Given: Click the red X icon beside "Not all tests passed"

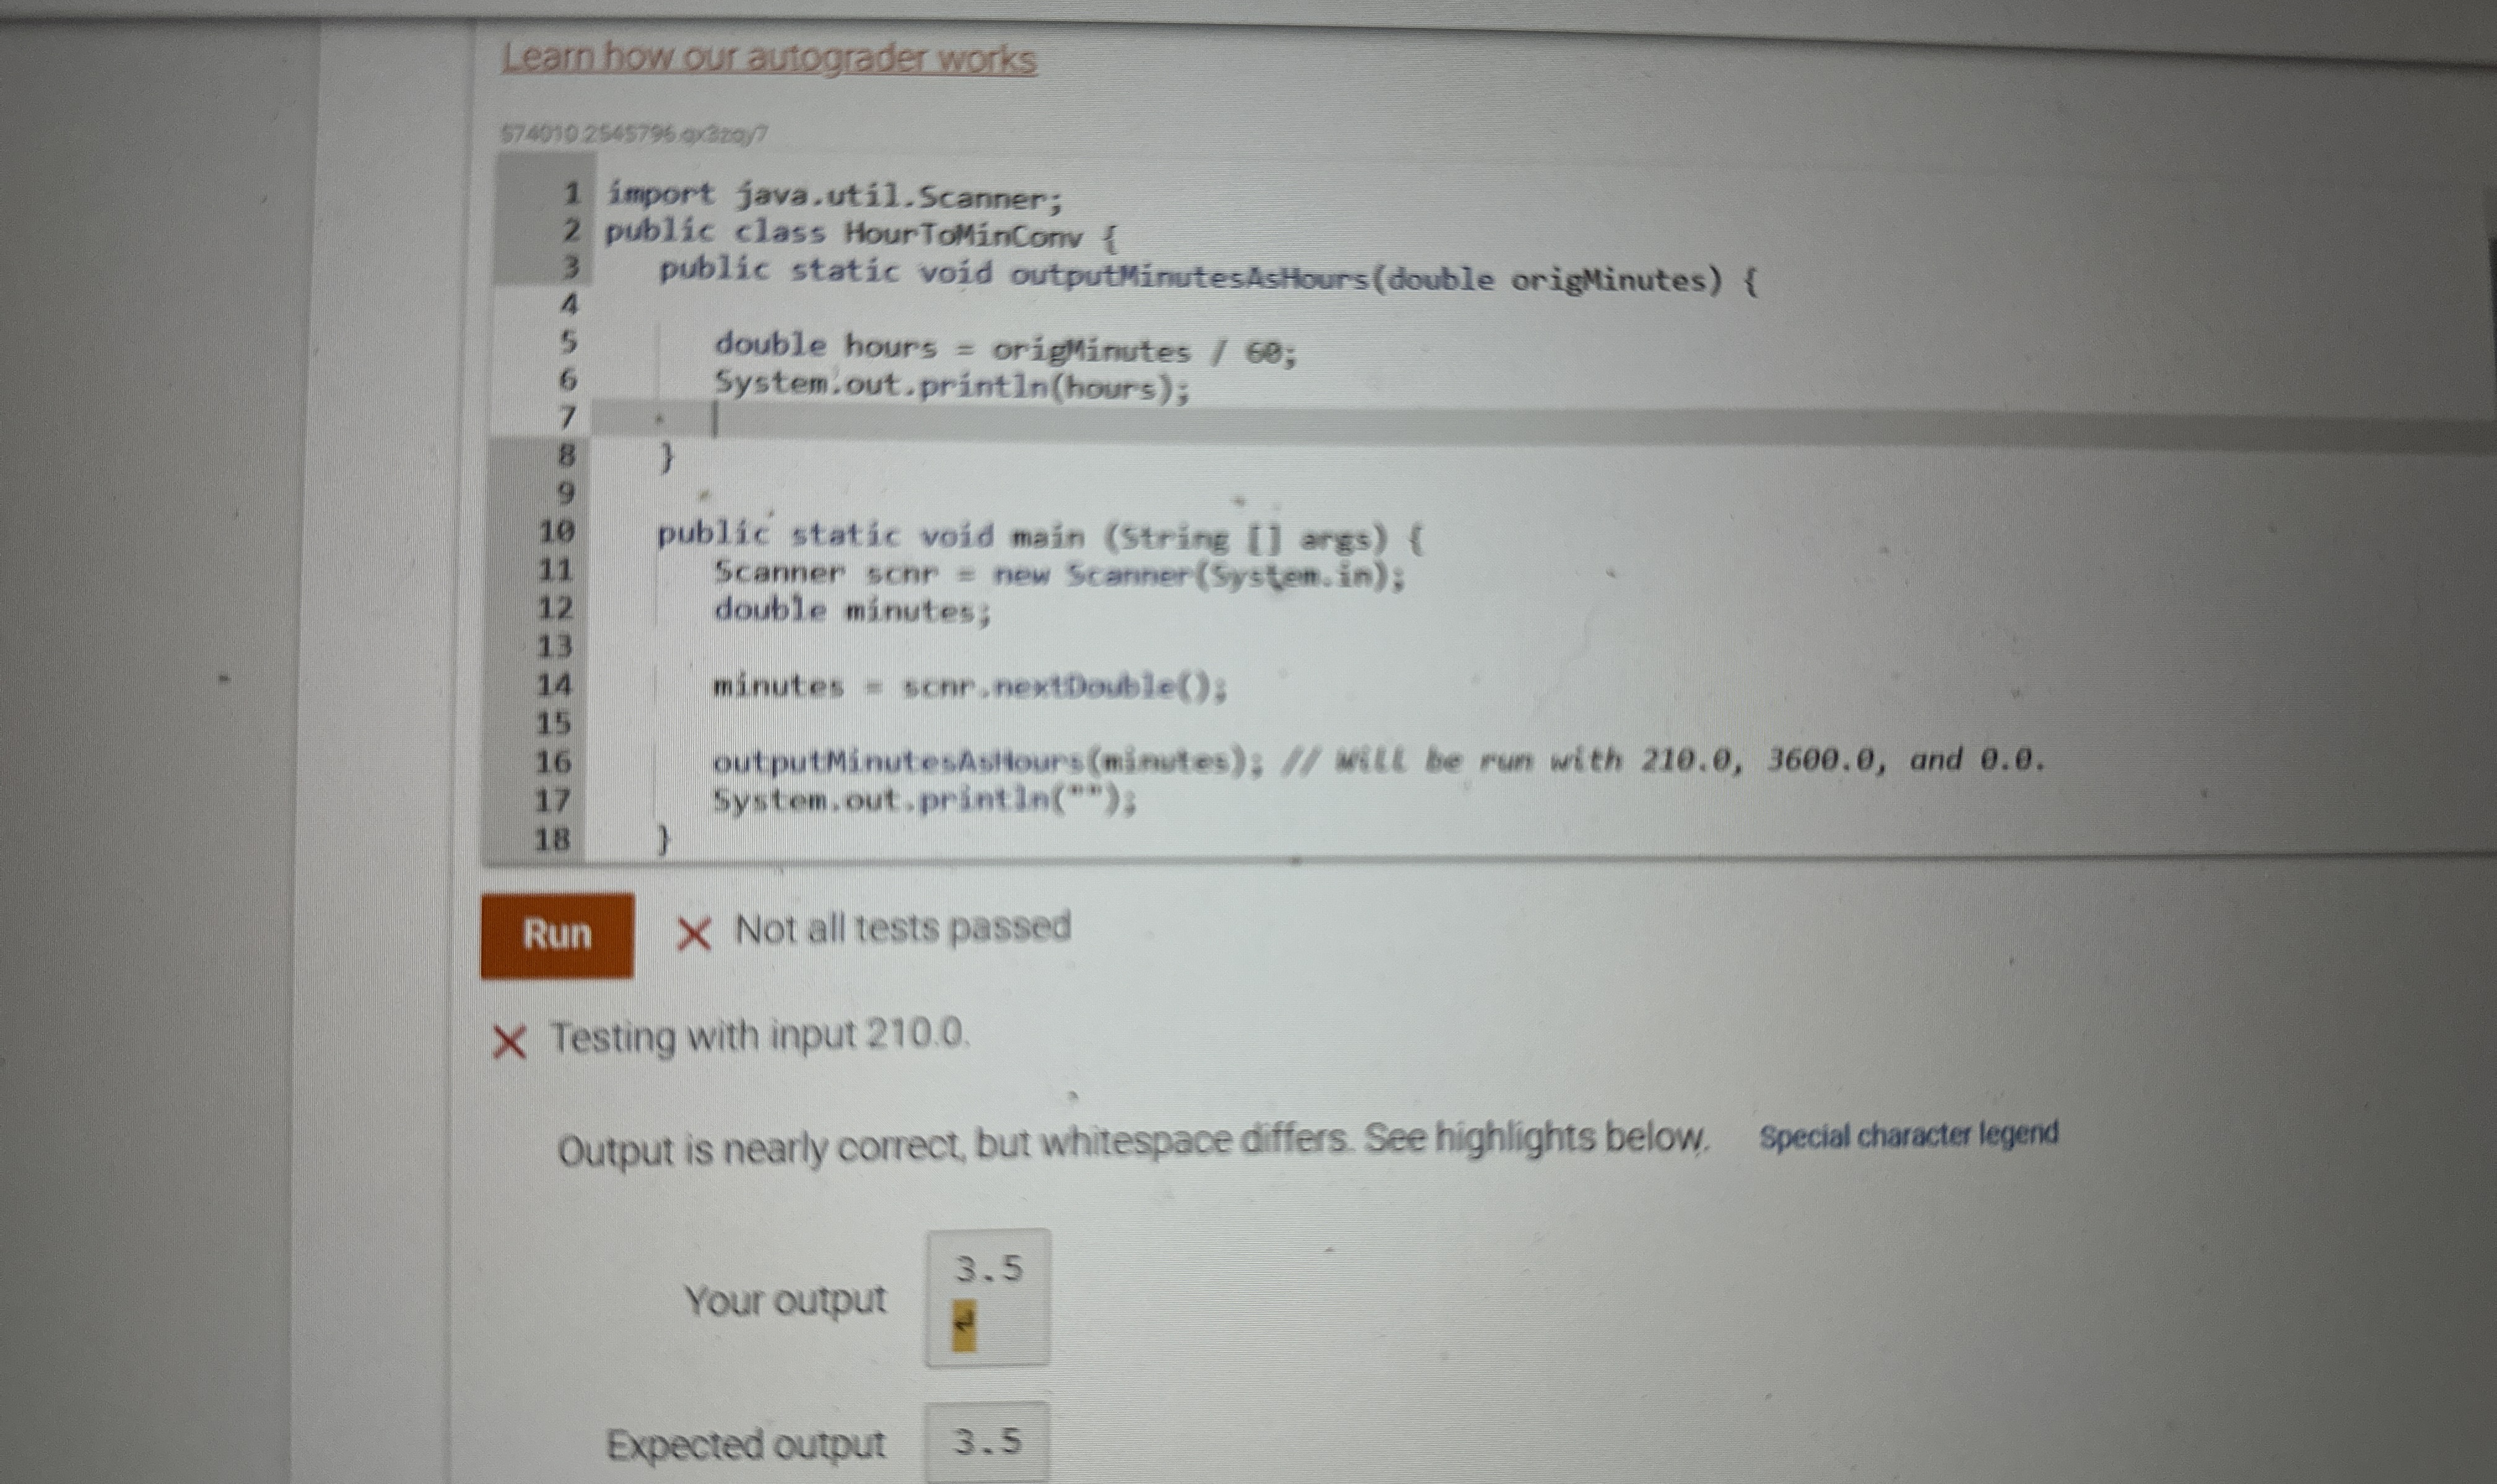Looking at the screenshot, I should [698, 932].
